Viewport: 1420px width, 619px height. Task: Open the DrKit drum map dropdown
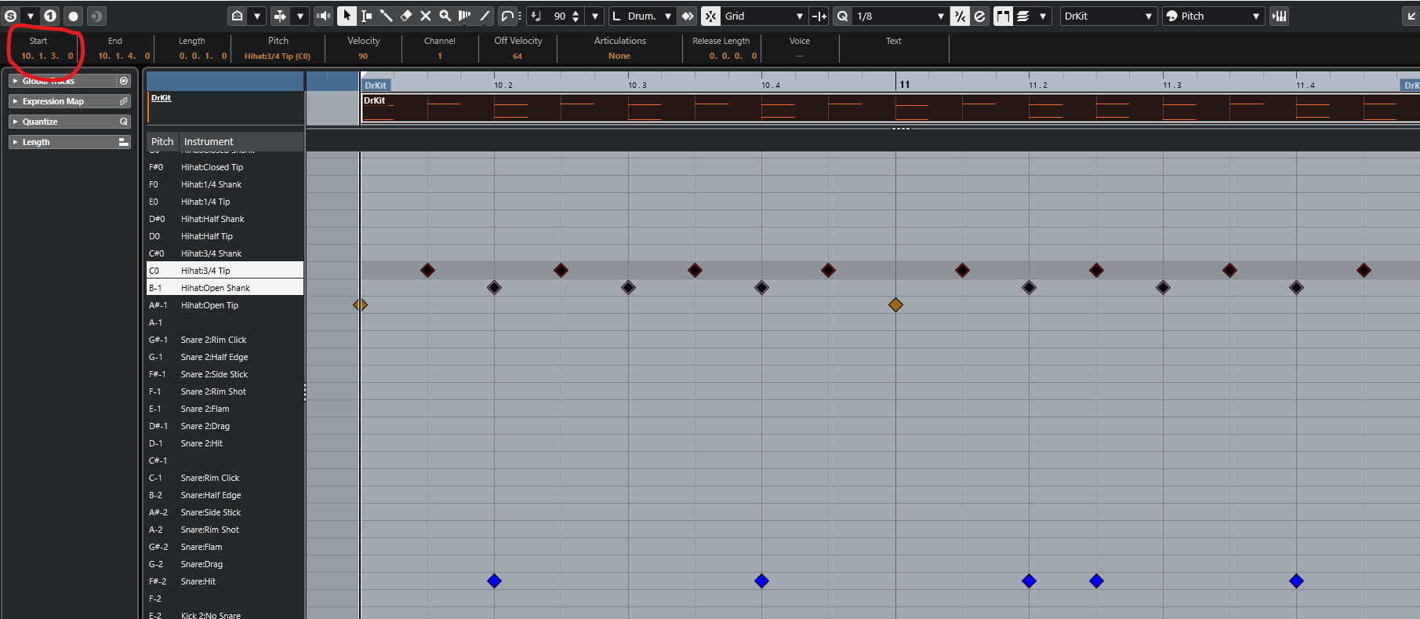click(1109, 16)
